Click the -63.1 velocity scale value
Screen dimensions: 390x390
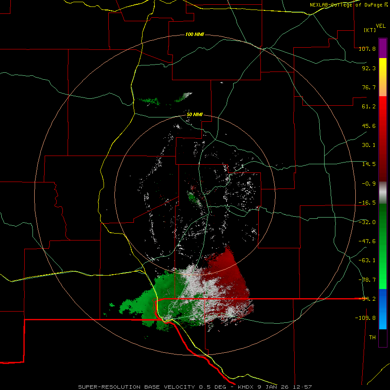(x=367, y=260)
